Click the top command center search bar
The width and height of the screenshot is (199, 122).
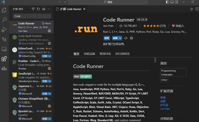pos(108,2)
